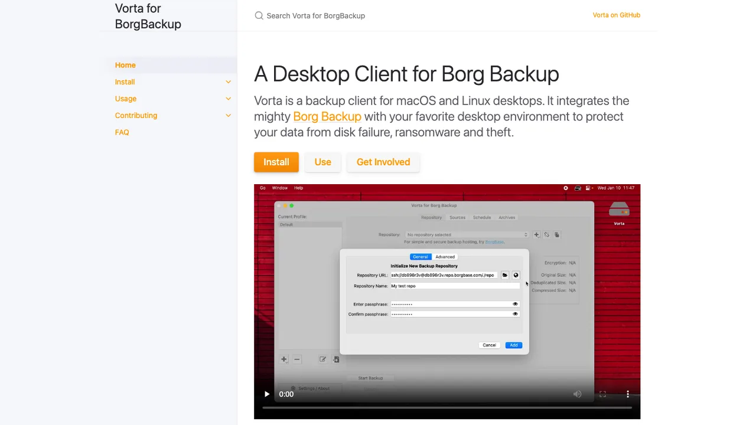Viewport: 756px width, 425px height.
Task: Open the Help menu in the video
Action: [298, 188]
